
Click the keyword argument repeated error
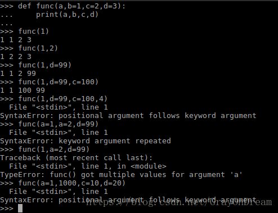pyautogui.click(x=86, y=141)
